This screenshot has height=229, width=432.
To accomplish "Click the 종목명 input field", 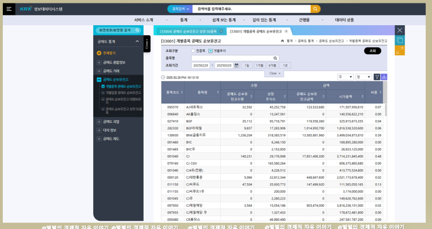I will (x=235, y=58).
